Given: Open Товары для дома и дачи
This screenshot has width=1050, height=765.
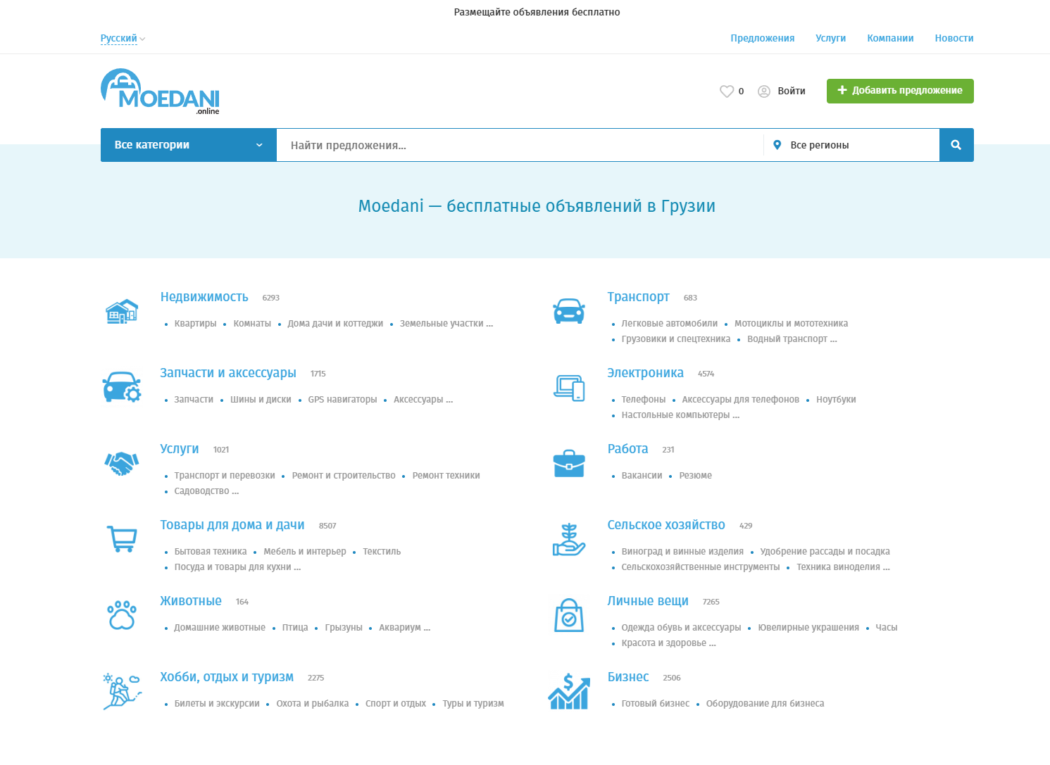Looking at the screenshot, I should point(232,525).
